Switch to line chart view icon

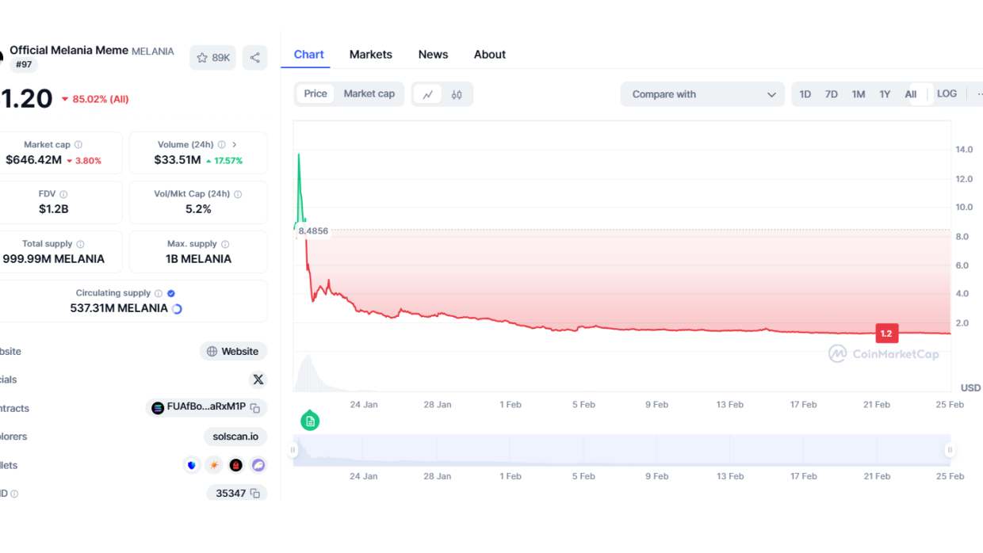tap(427, 94)
